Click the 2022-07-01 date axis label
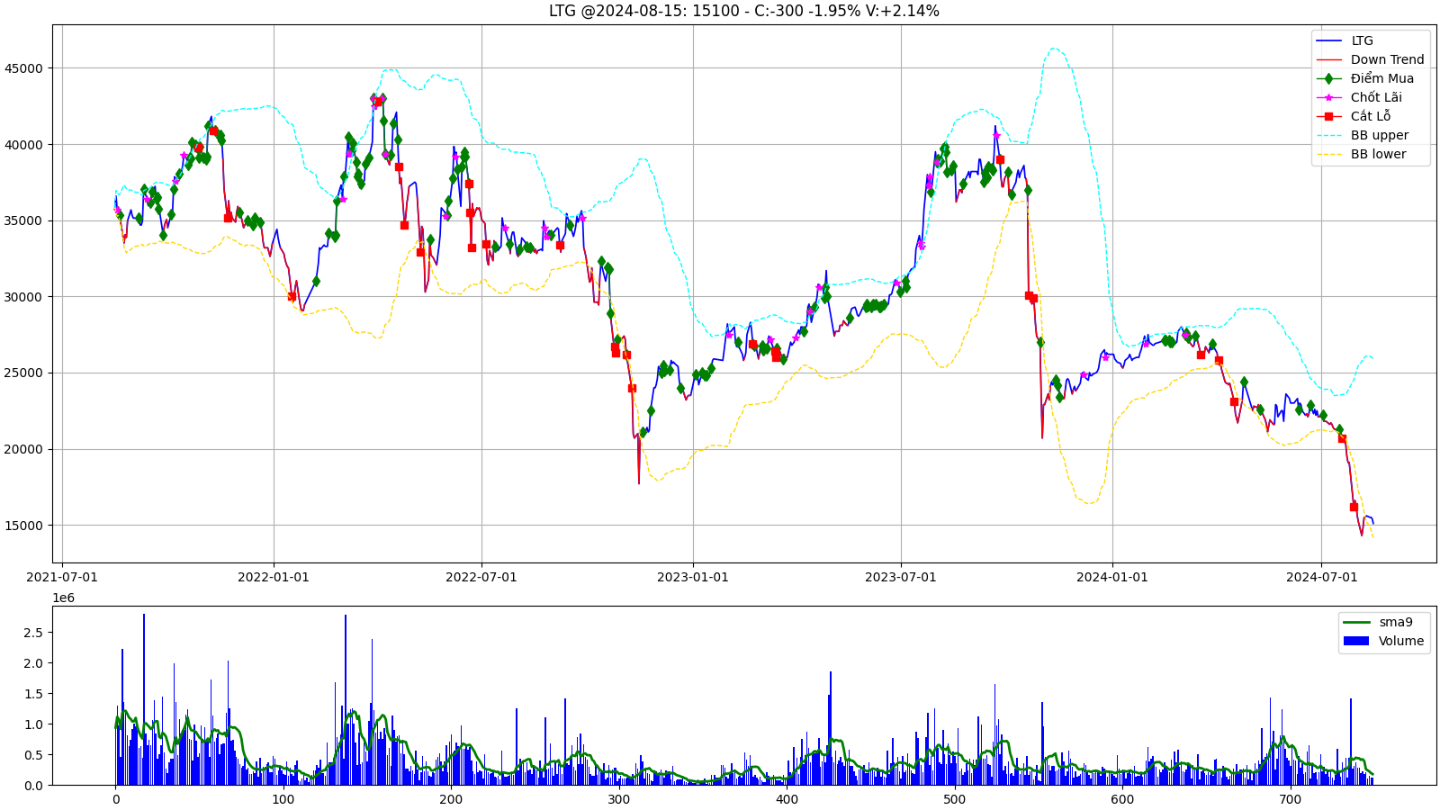The width and height of the screenshot is (1440, 810). pos(481,577)
